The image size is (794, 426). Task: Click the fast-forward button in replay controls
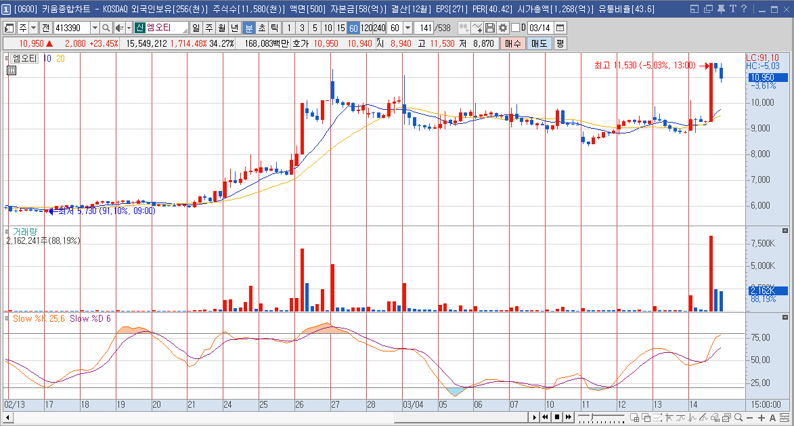[x=569, y=417]
